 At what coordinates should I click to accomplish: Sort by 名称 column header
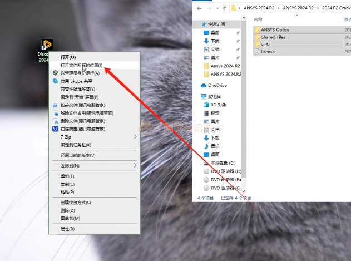pos(258,19)
